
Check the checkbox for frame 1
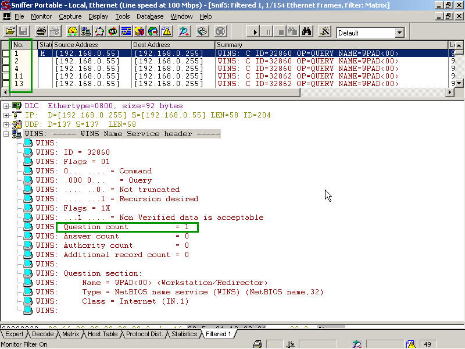tap(5, 54)
